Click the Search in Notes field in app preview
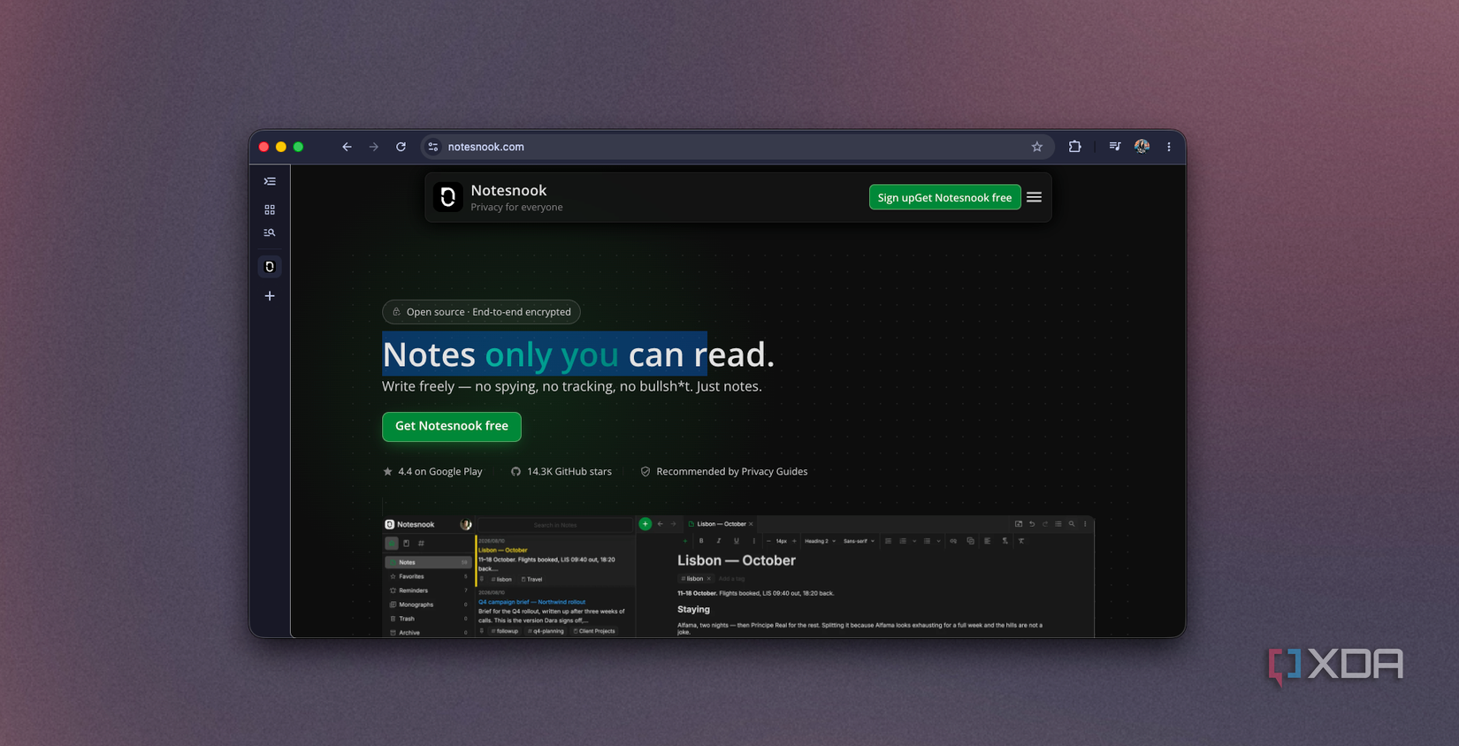This screenshot has width=1459, height=746. [555, 525]
